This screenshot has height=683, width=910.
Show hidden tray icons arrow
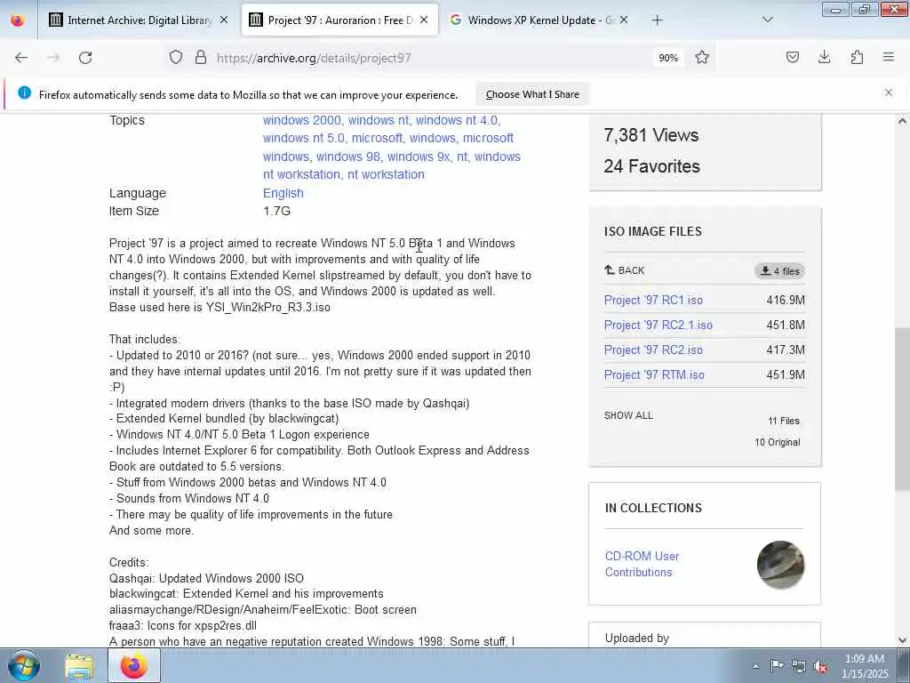755,666
